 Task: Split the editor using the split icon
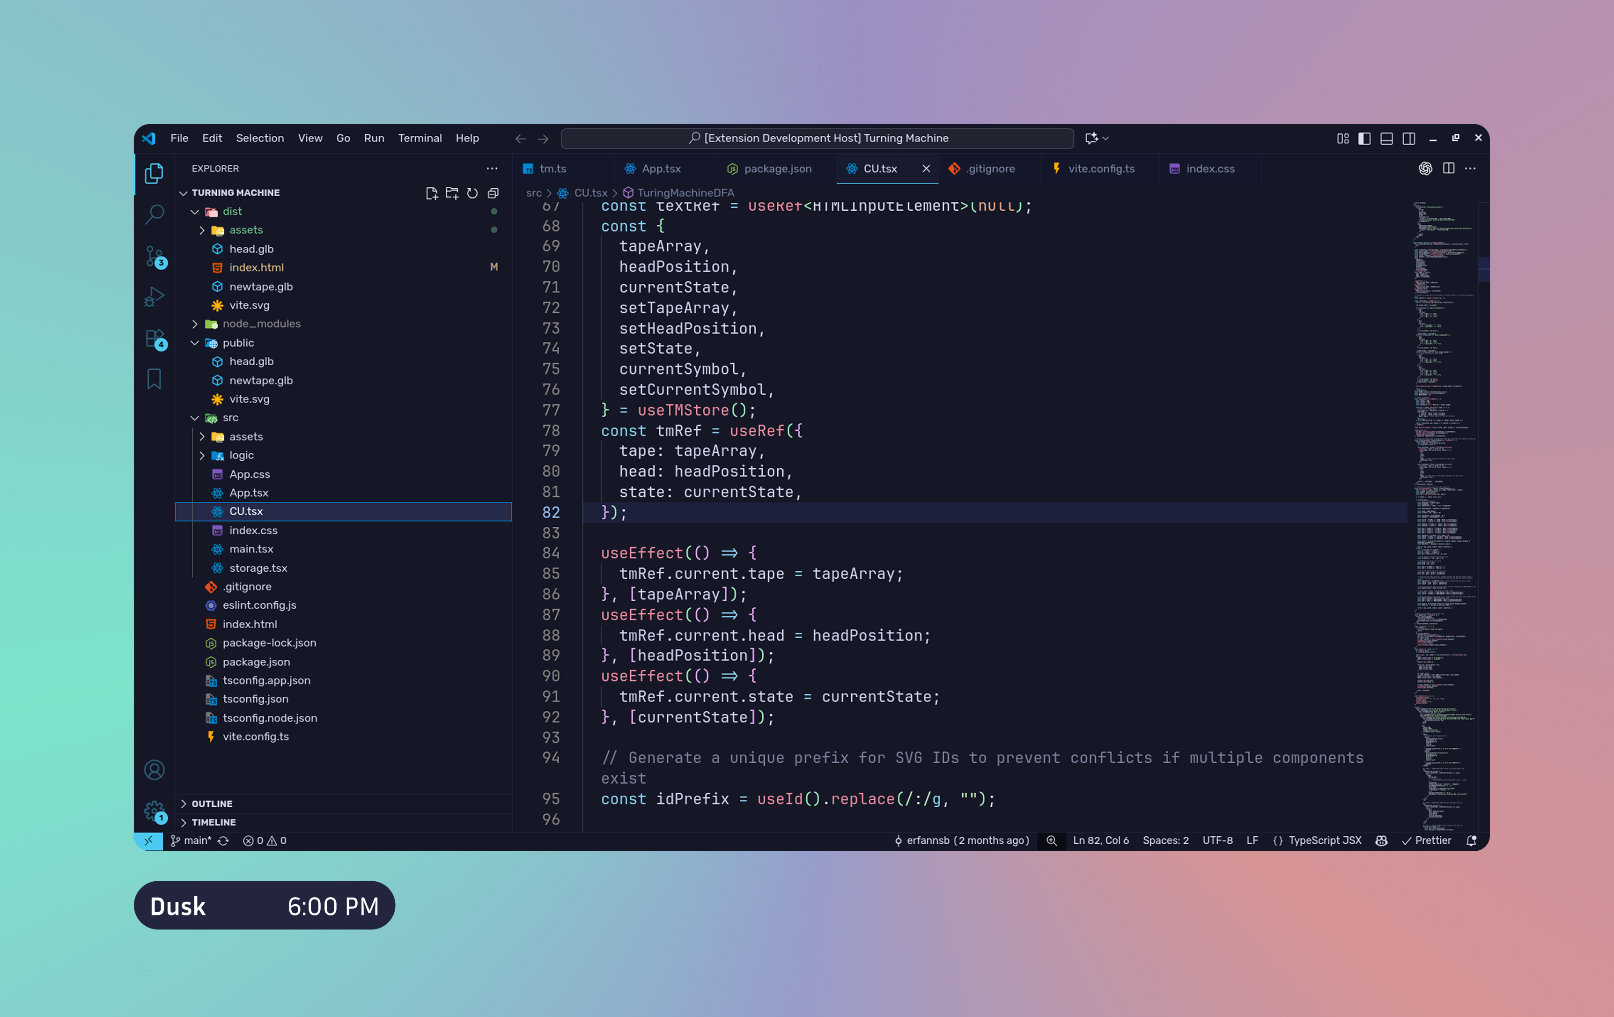(x=1448, y=168)
